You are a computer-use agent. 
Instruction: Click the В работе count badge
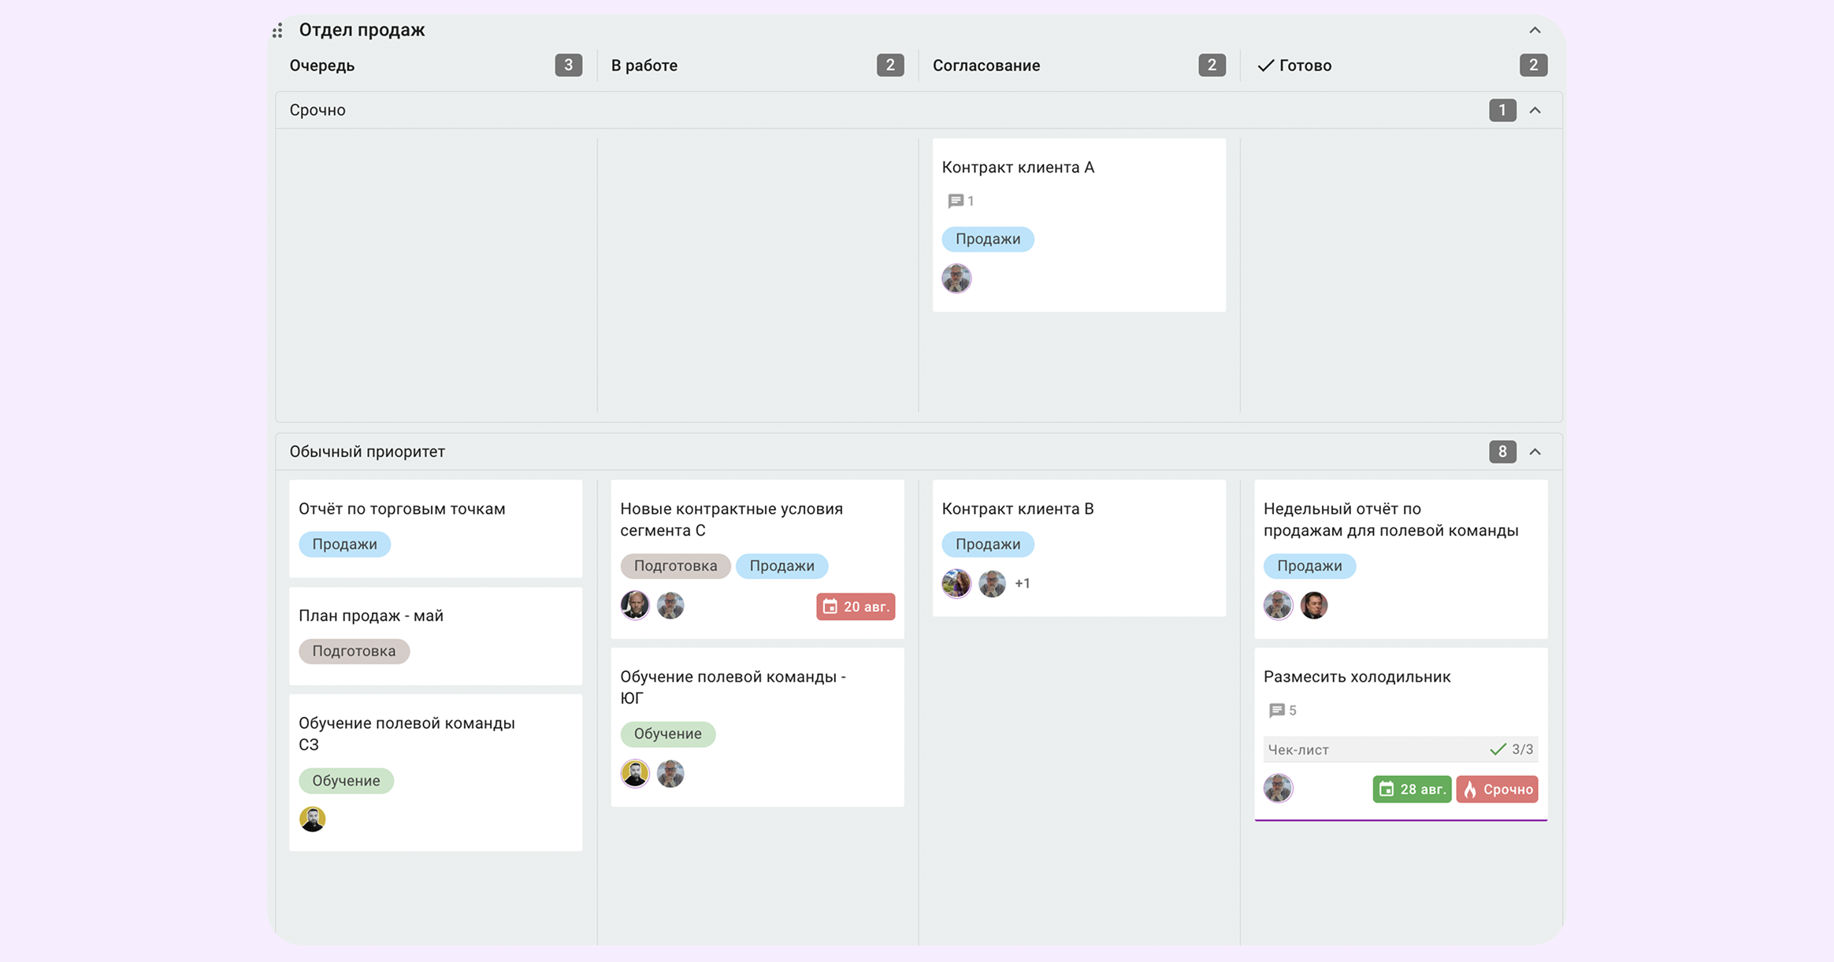[890, 65]
